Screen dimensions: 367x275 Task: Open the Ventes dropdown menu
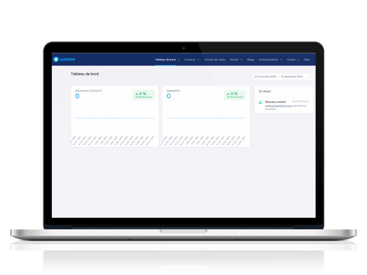(293, 60)
